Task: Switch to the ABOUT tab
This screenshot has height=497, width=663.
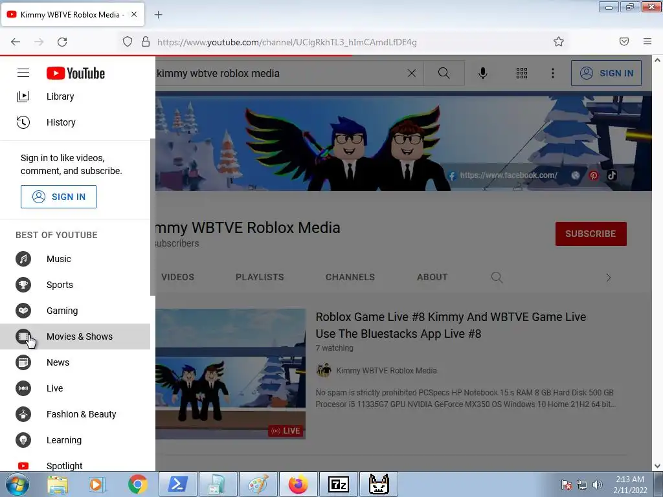Action: (x=432, y=277)
